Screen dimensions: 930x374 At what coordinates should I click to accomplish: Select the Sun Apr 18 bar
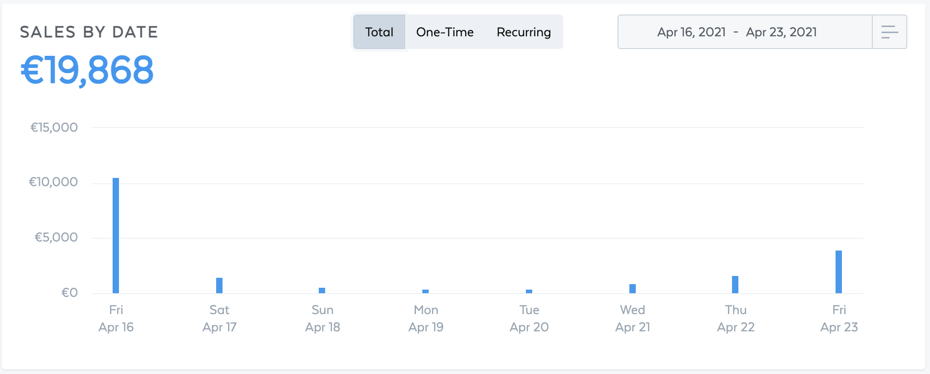pyautogui.click(x=322, y=290)
